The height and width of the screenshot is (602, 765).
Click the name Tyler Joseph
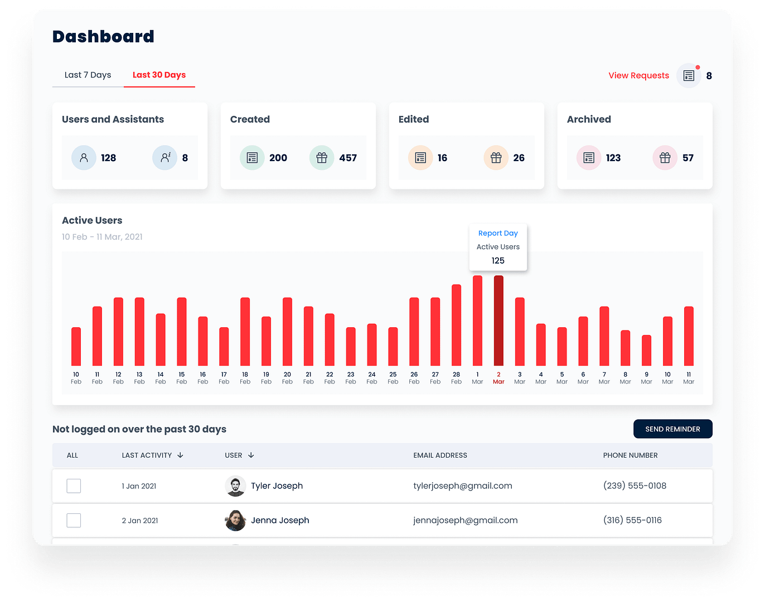click(277, 486)
